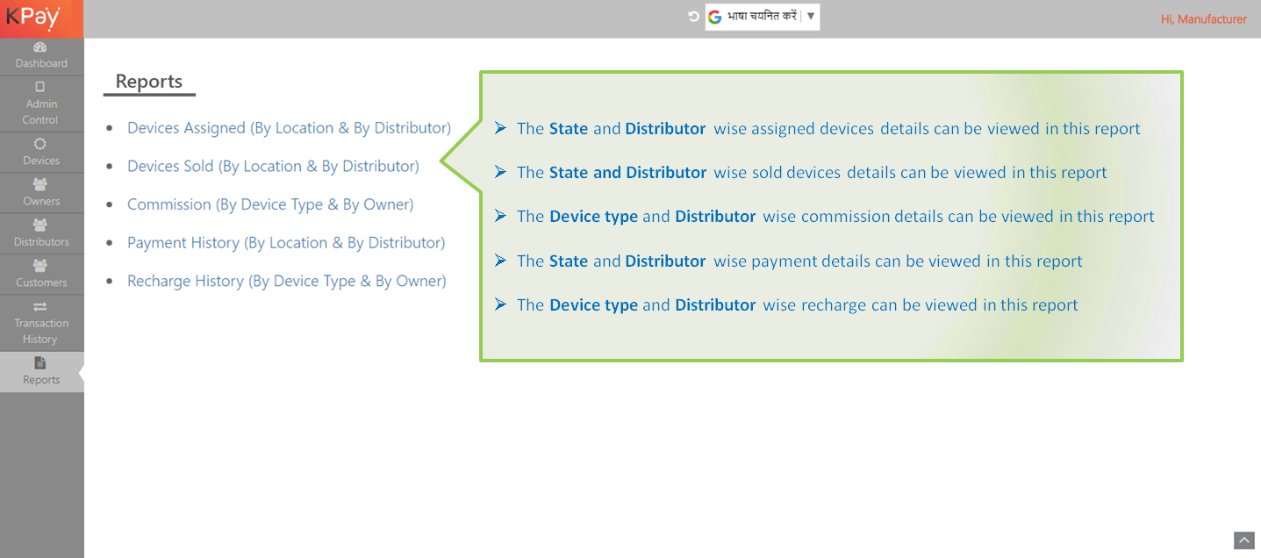Open Devices Assigned report link
The image size is (1261, 558).
289,128
